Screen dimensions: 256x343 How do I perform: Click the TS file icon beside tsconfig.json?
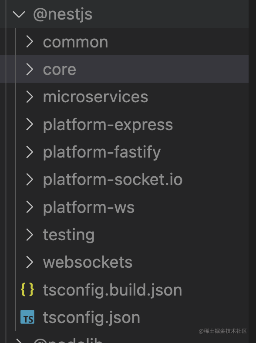coord(27,317)
